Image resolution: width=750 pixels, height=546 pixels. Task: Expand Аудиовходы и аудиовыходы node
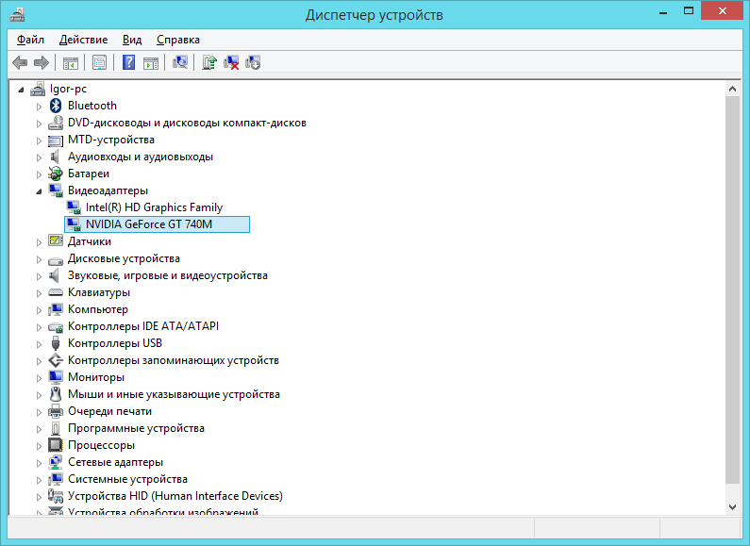click(x=40, y=157)
